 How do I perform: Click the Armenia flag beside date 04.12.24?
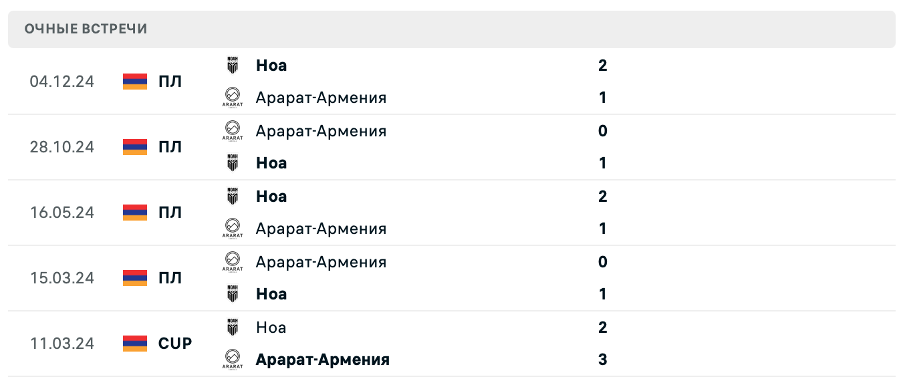click(x=134, y=82)
